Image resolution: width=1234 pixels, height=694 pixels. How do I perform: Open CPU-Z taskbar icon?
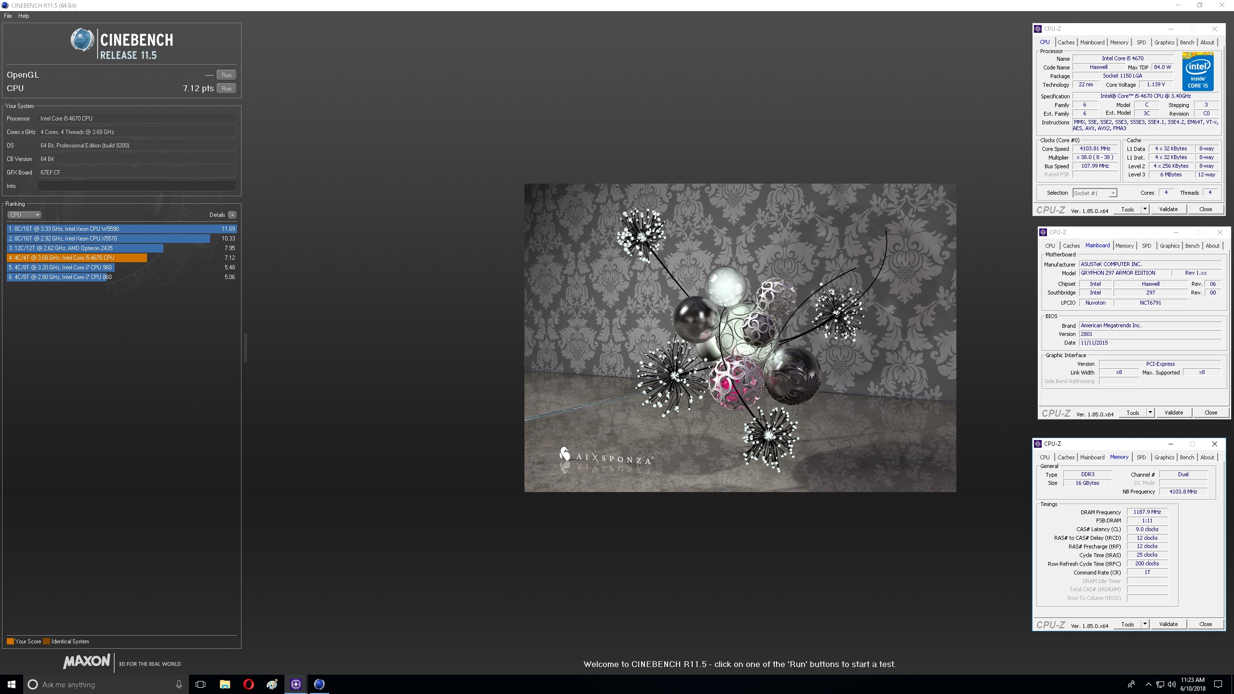coord(295,684)
